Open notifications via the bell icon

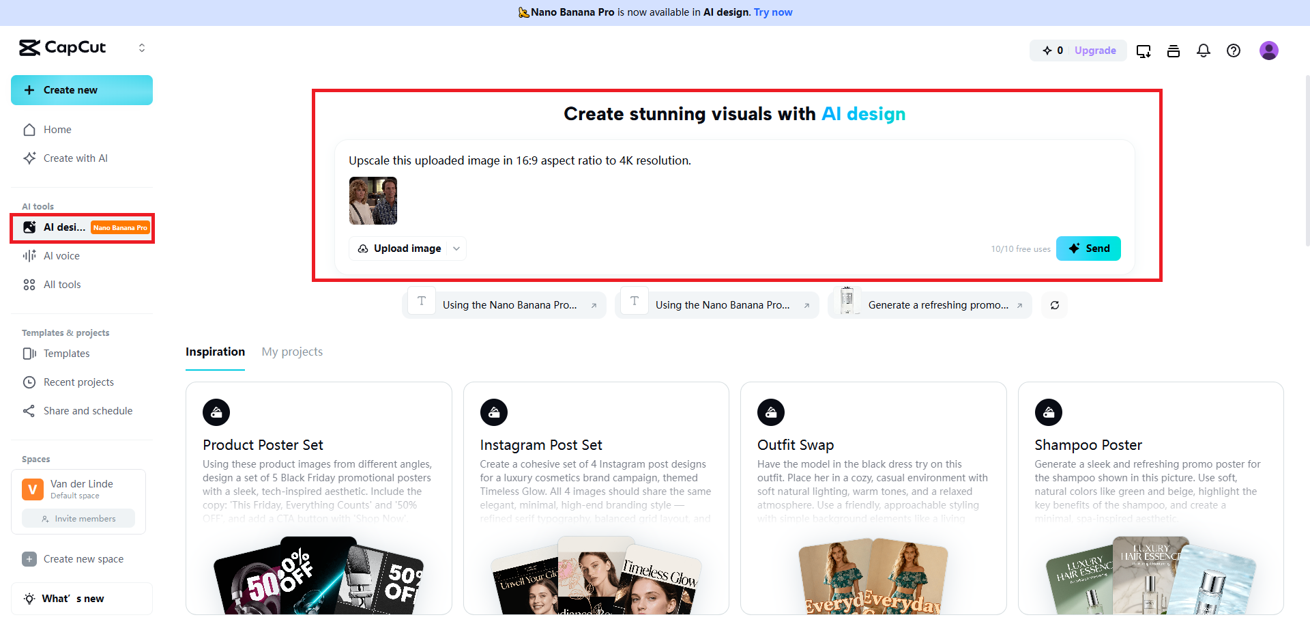point(1203,51)
